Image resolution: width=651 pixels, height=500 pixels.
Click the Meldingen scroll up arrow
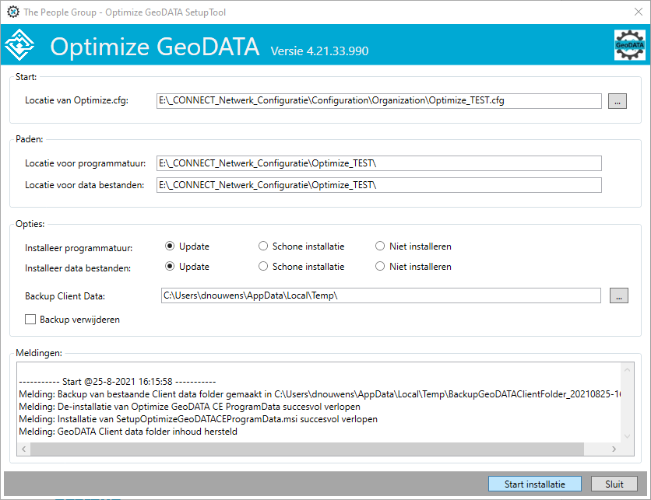coord(627,369)
